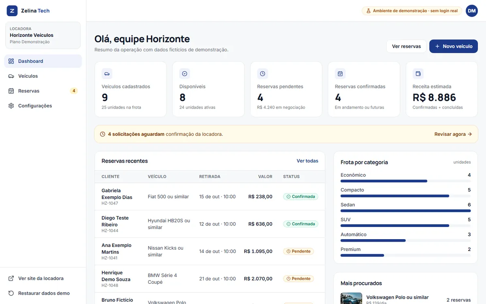Click the wallet icon on Receita estimada card

click(418, 74)
